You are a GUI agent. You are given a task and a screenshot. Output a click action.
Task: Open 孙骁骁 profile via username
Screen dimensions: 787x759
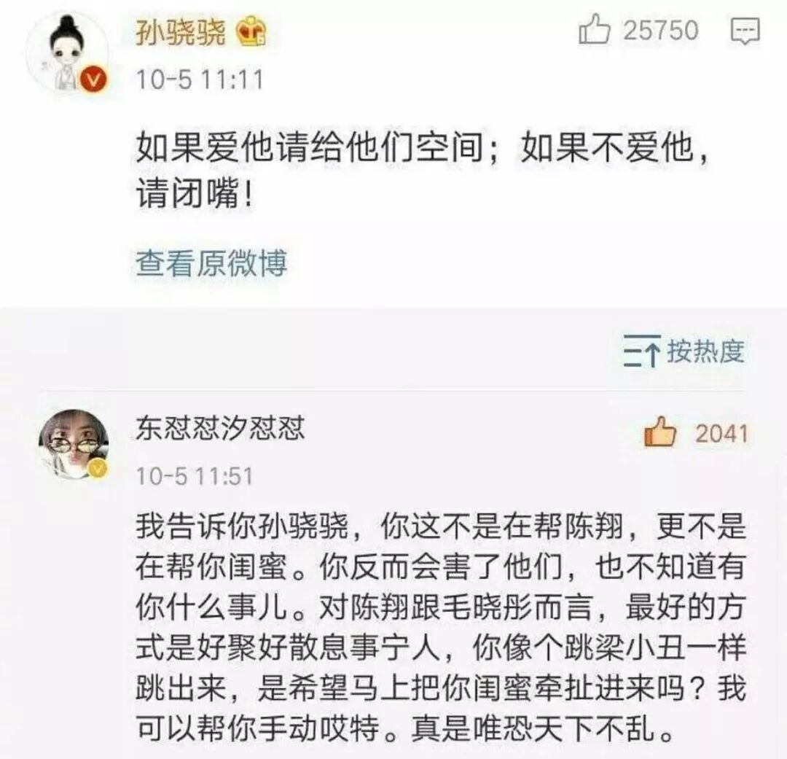pos(181,33)
